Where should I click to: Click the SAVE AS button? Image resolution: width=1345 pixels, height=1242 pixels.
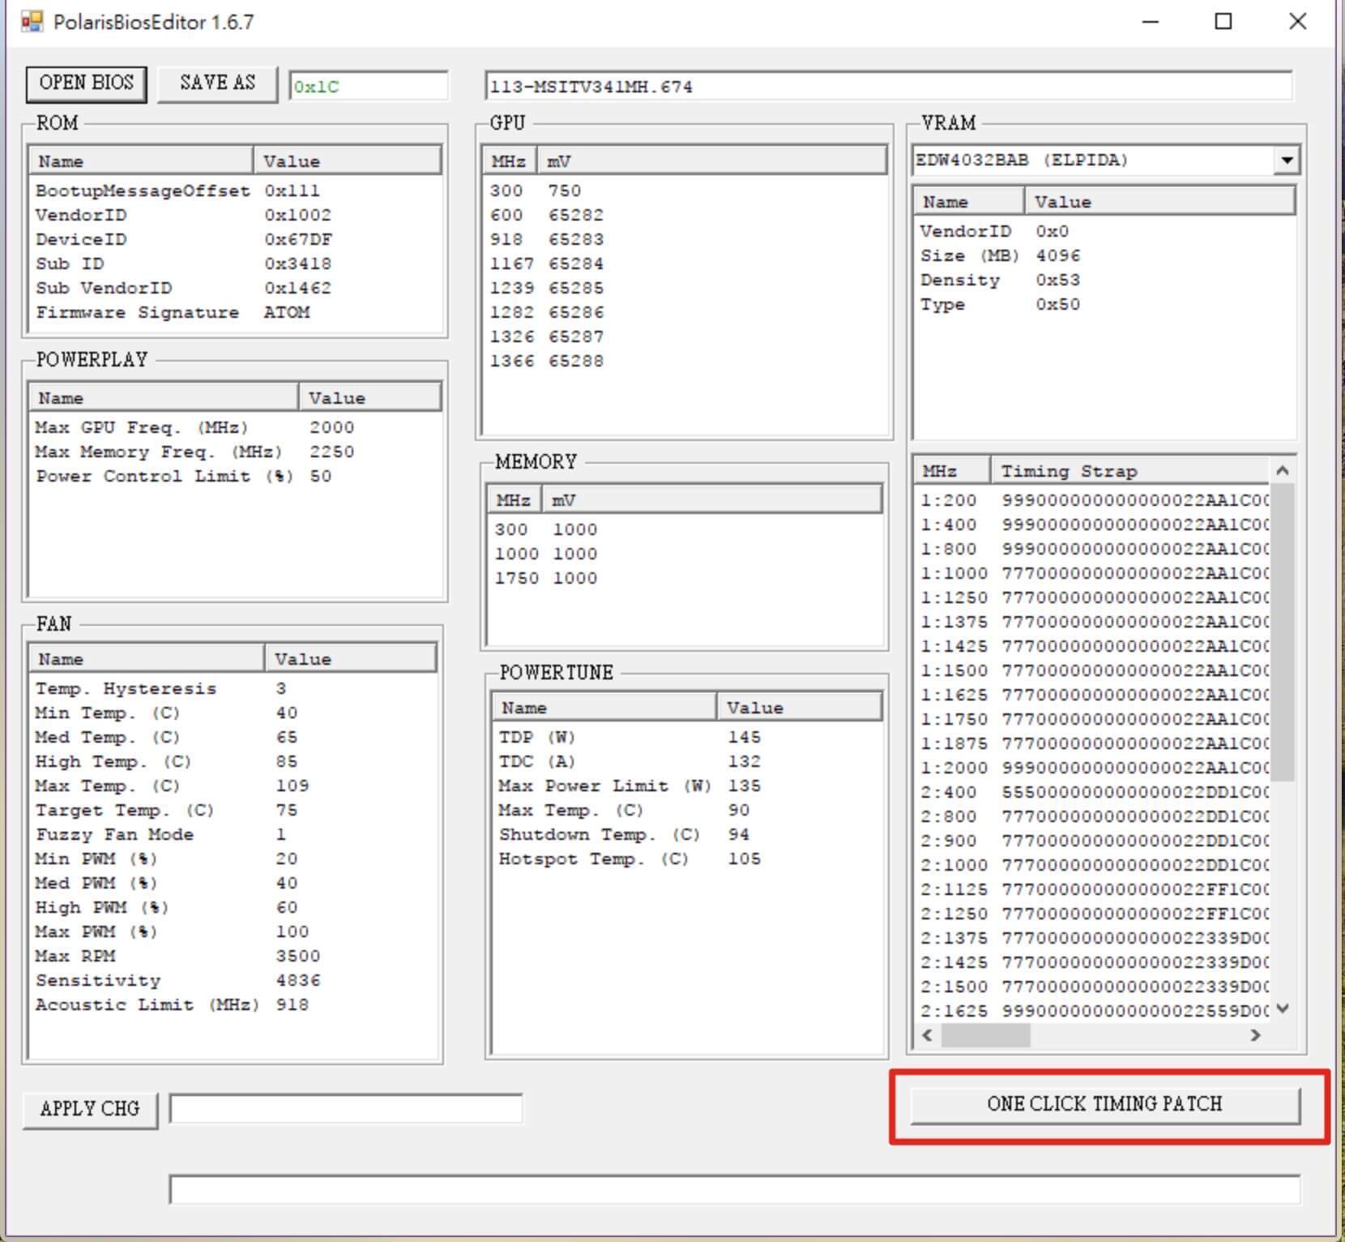217,84
